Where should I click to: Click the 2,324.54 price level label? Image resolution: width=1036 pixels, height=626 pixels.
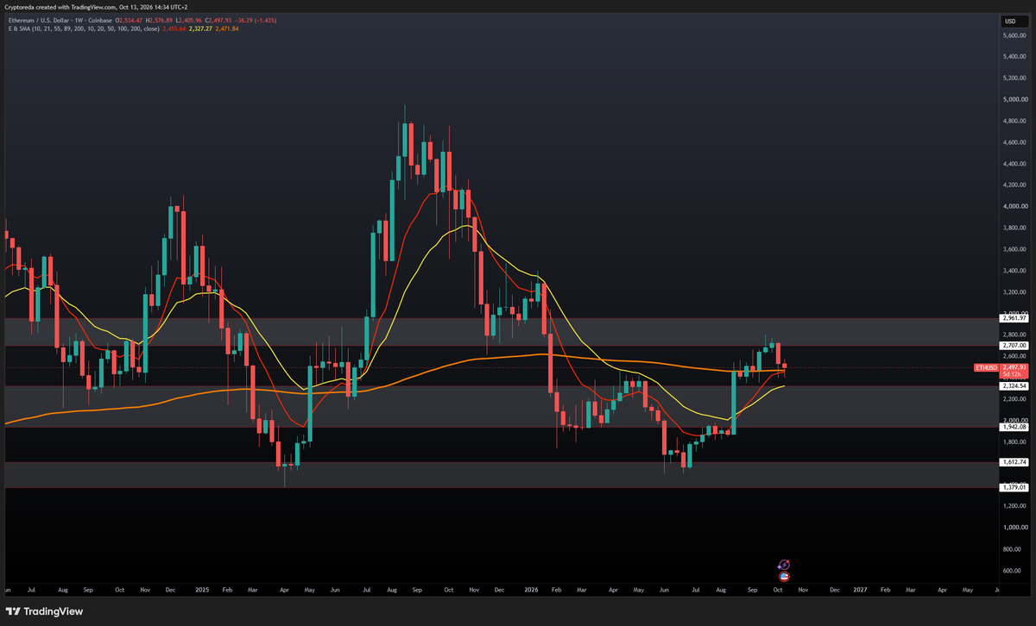click(x=1014, y=385)
